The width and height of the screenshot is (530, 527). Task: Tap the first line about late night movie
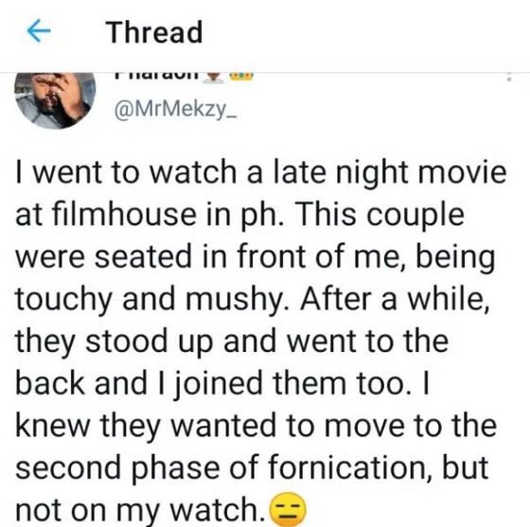261,174
